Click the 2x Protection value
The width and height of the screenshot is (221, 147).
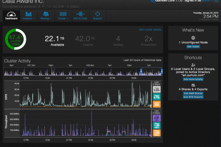pyautogui.click(x=148, y=39)
